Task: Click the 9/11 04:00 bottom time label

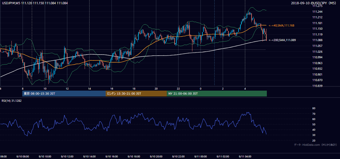Action: click(x=245, y=157)
